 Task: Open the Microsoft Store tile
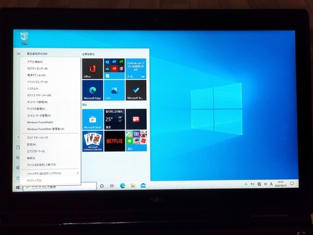(x=92, y=119)
